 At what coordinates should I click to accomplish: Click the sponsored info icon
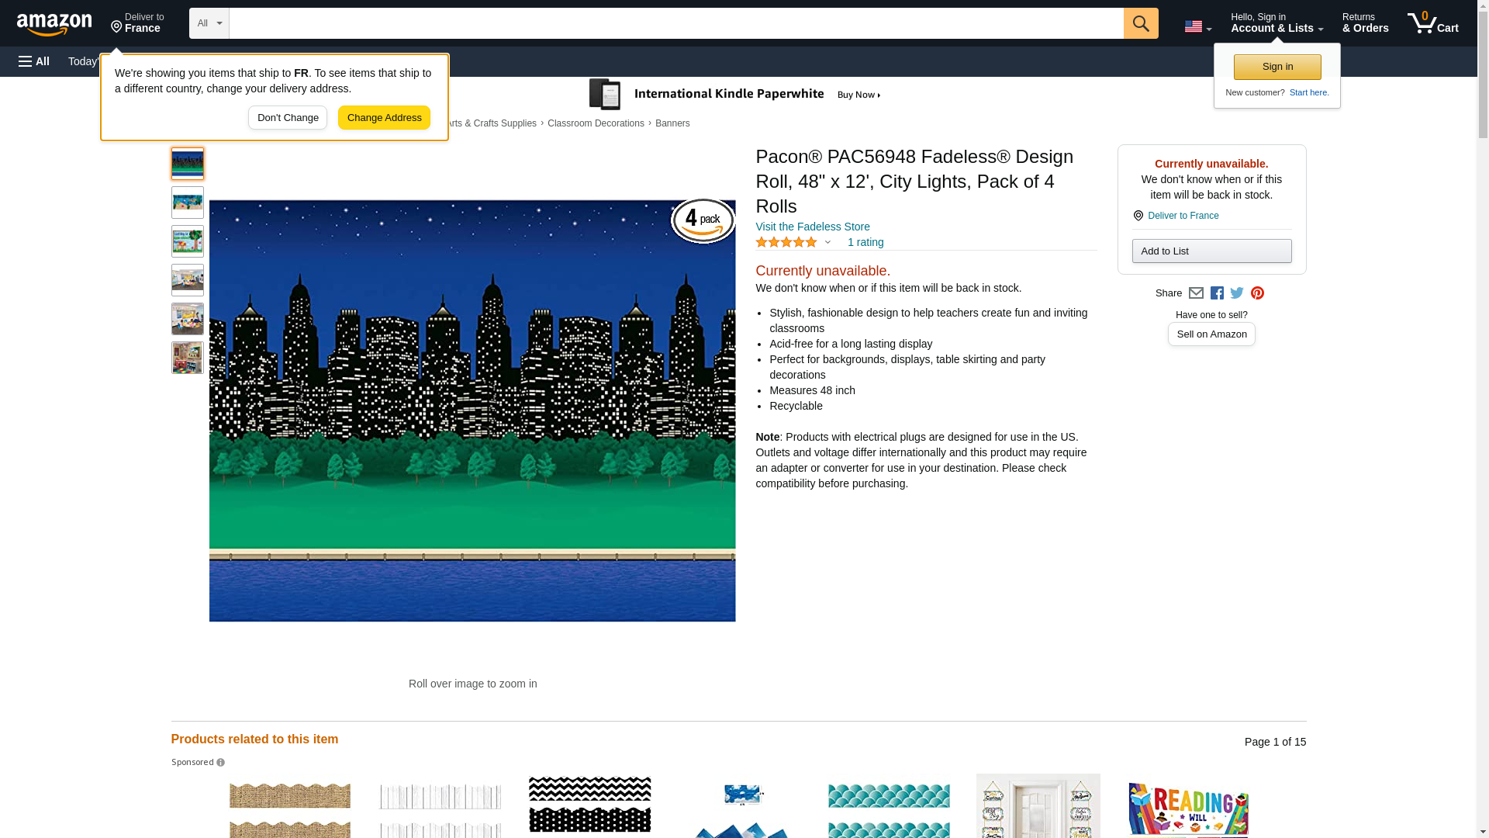[221, 763]
